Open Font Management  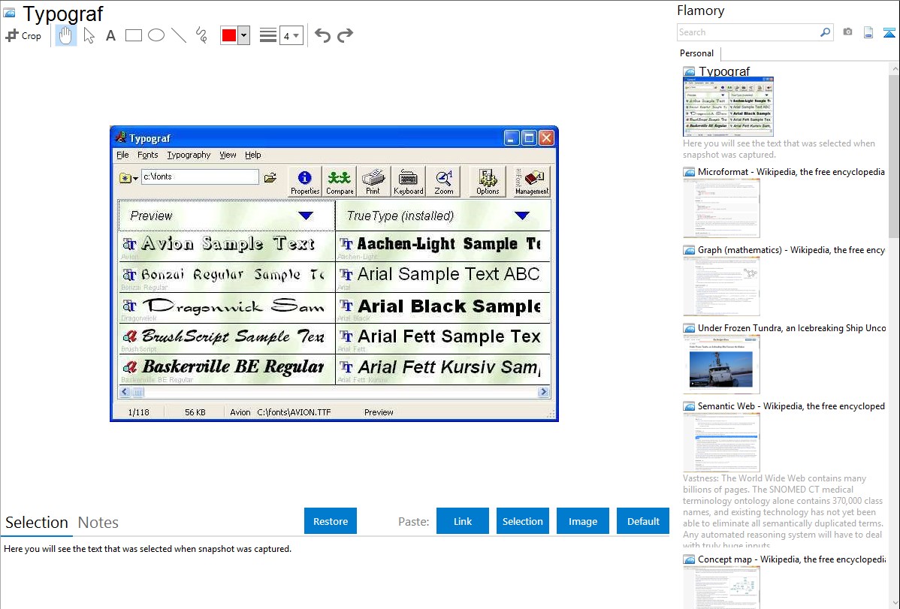pyautogui.click(x=531, y=182)
